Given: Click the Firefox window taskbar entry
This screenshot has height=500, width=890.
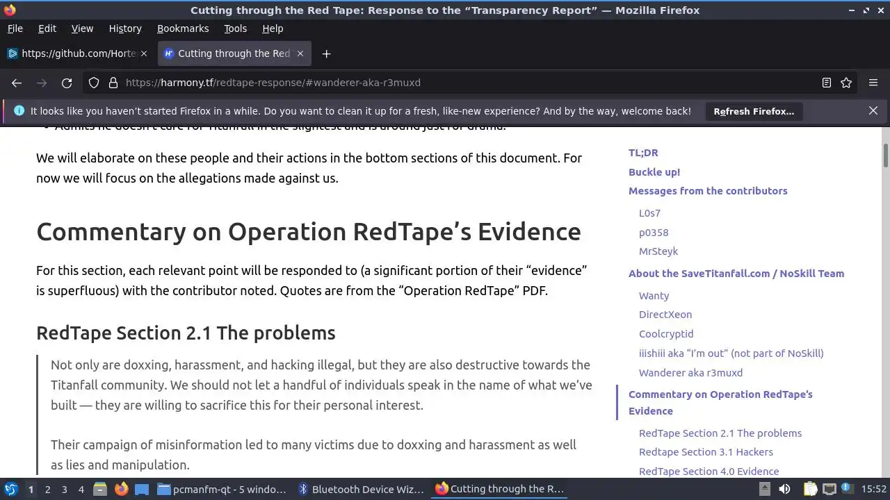Looking at the screenshot, I should [500, 489].
